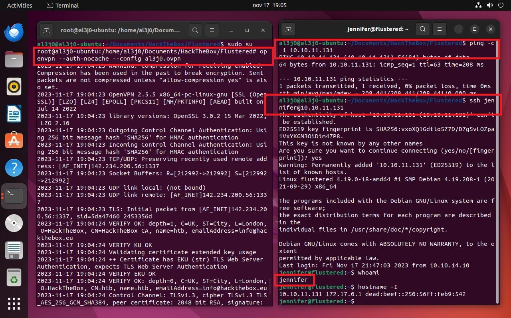Viewport: 511px width, 318px height.
Task: Open LibreOffice Writer from the dock
Action: tap(14, 114)
